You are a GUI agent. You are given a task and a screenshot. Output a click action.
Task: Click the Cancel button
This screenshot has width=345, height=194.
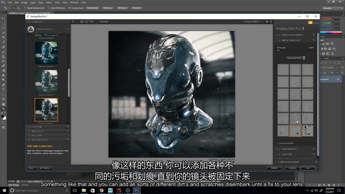(x=293, y=168)
